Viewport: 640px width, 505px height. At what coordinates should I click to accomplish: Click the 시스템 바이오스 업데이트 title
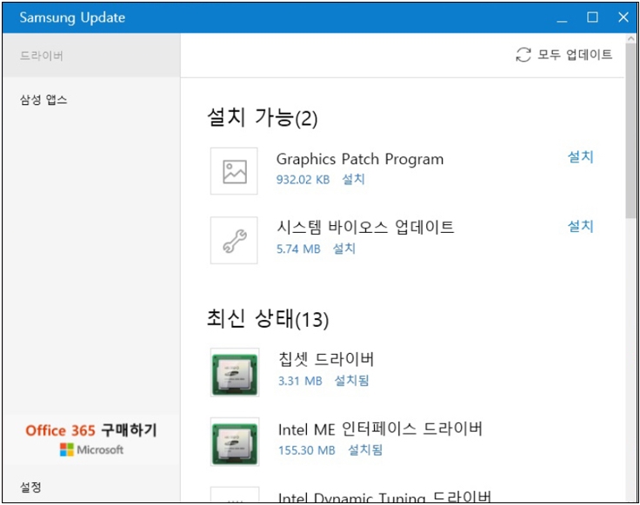tap(365, 227)
